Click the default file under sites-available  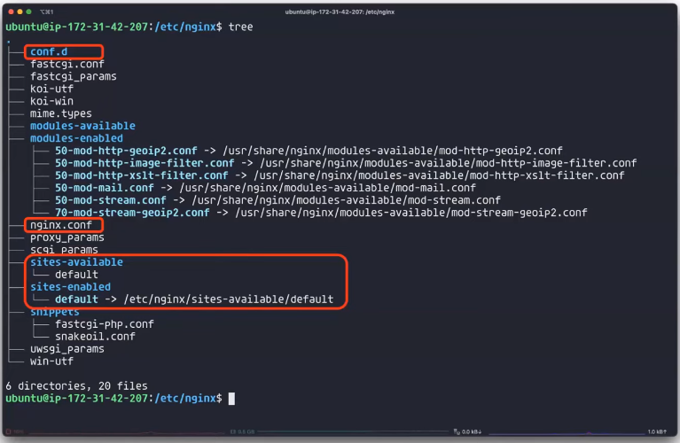[76, 275]
